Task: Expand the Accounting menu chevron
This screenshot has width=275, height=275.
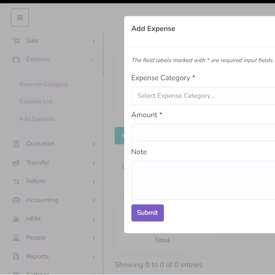Action: coord(94,200)
